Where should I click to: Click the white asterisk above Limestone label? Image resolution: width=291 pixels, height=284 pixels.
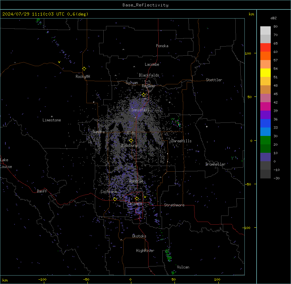pyautogui.click(x=52, y=117)
